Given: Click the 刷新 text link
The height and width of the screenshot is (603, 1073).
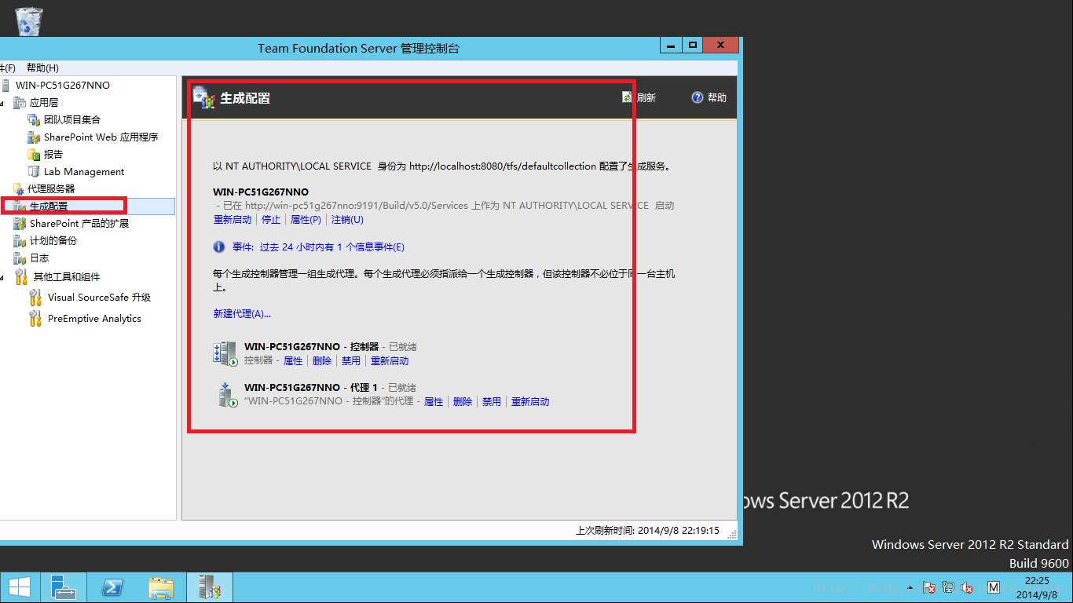Looking at the screenshot, I should [646, 97].
